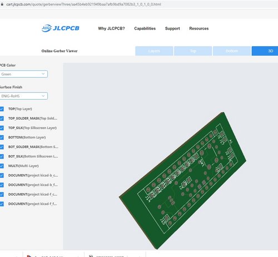Viewport: 278px width, 257px height.
Task: Open the Support menu
Action: tap(172, 28)
